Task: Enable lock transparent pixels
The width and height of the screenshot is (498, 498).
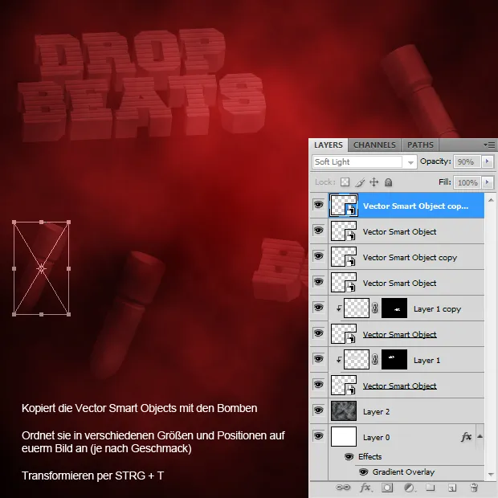Action: pyautogui.click(x=345, y=182)
